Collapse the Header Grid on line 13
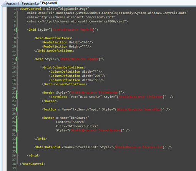The height and width of the screenshot is (171, 196). tap(17, 59)
